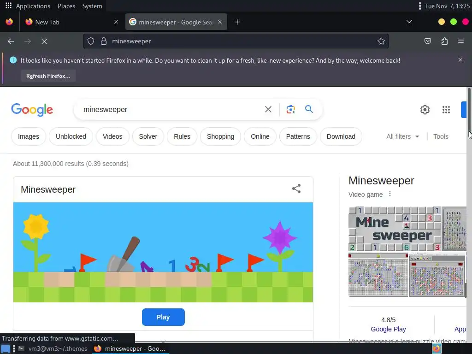Apply the Online filter chip
This screenshot has height=354, width=472.
260,136
